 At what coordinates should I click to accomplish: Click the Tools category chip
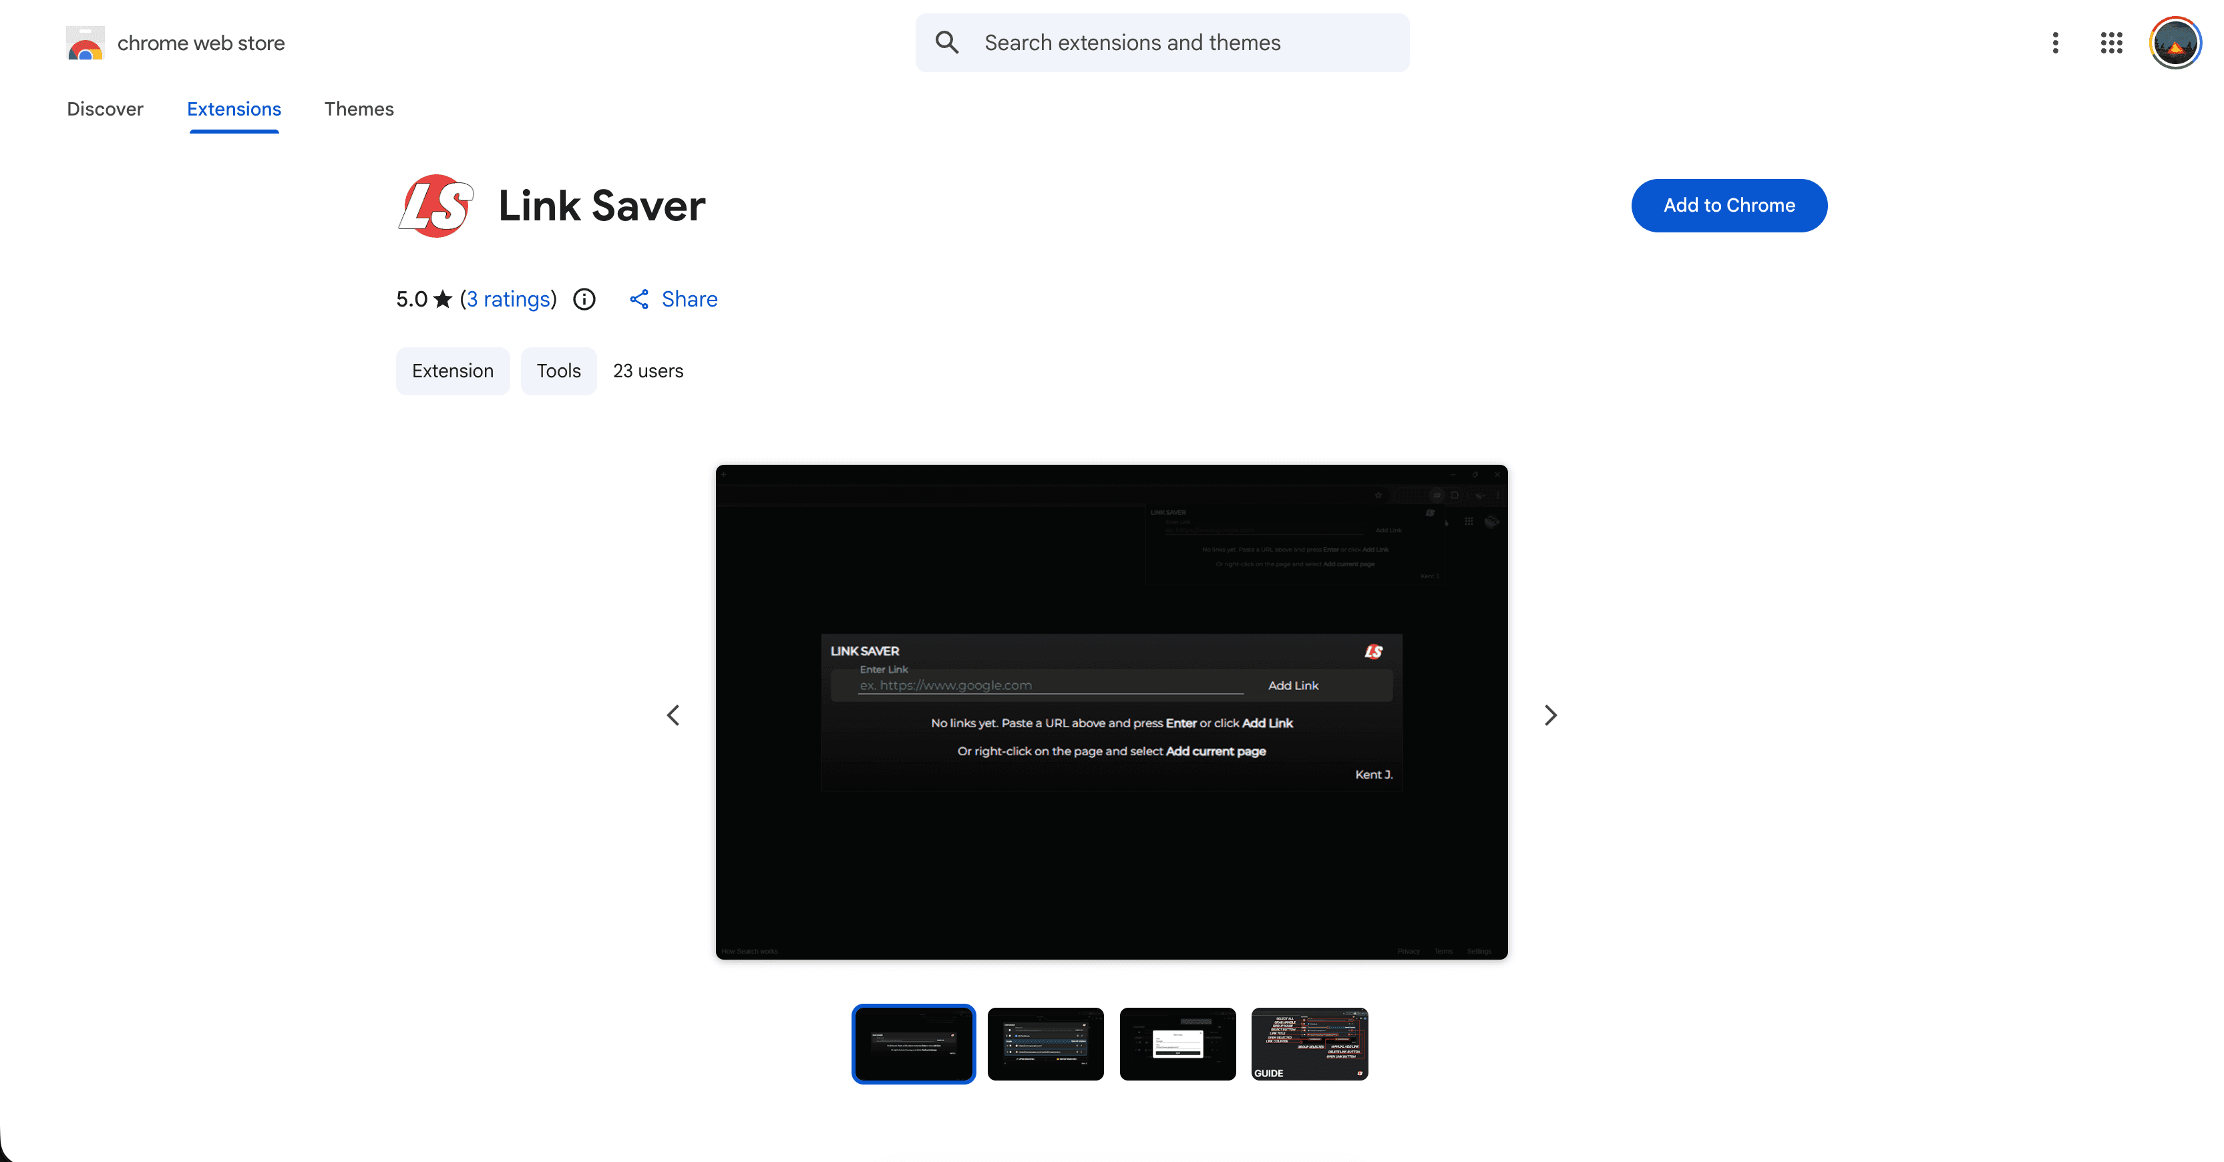[558, 371]
